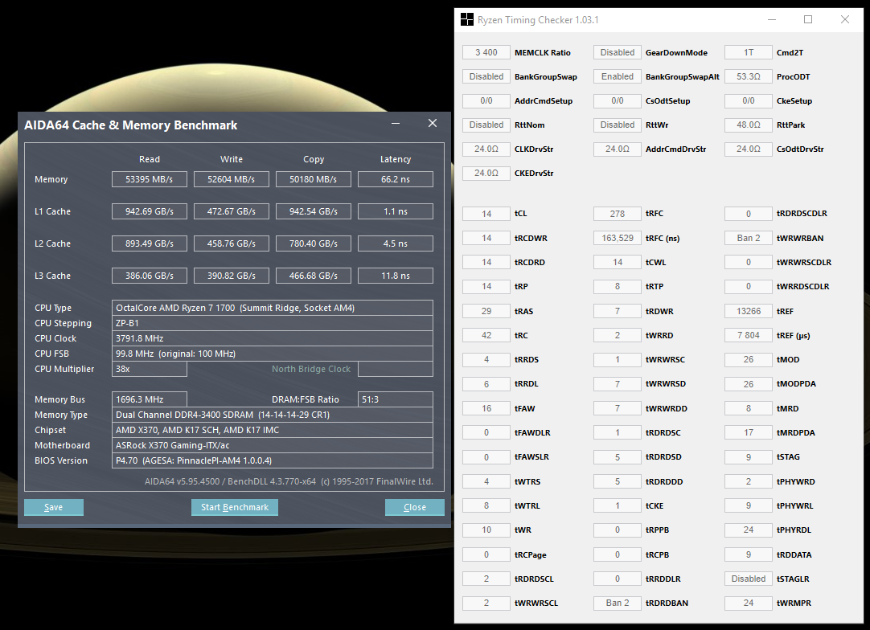Click the tMRDPDA value 17
This screenshot has height=630, width=870.
pyautogui.click(x=749, y=432)
